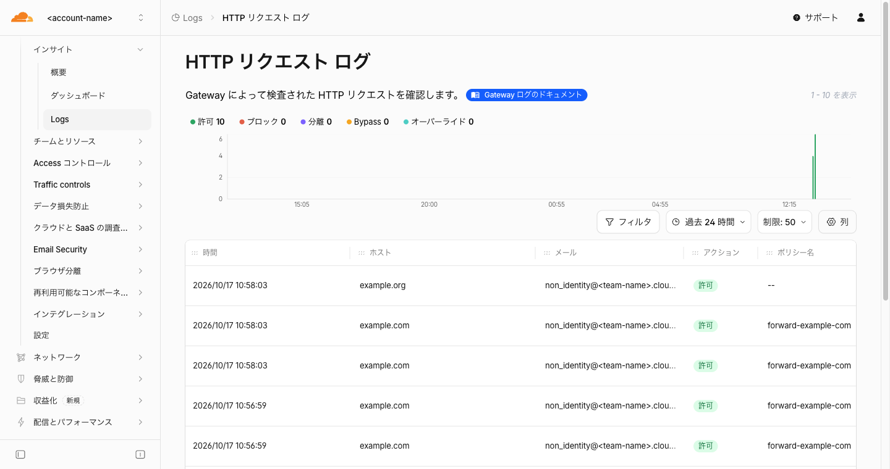The height and width of the screenshot is (469, 890).
Task: Collapse the sidebar using bottom-left panel icon
Action: 20,455
